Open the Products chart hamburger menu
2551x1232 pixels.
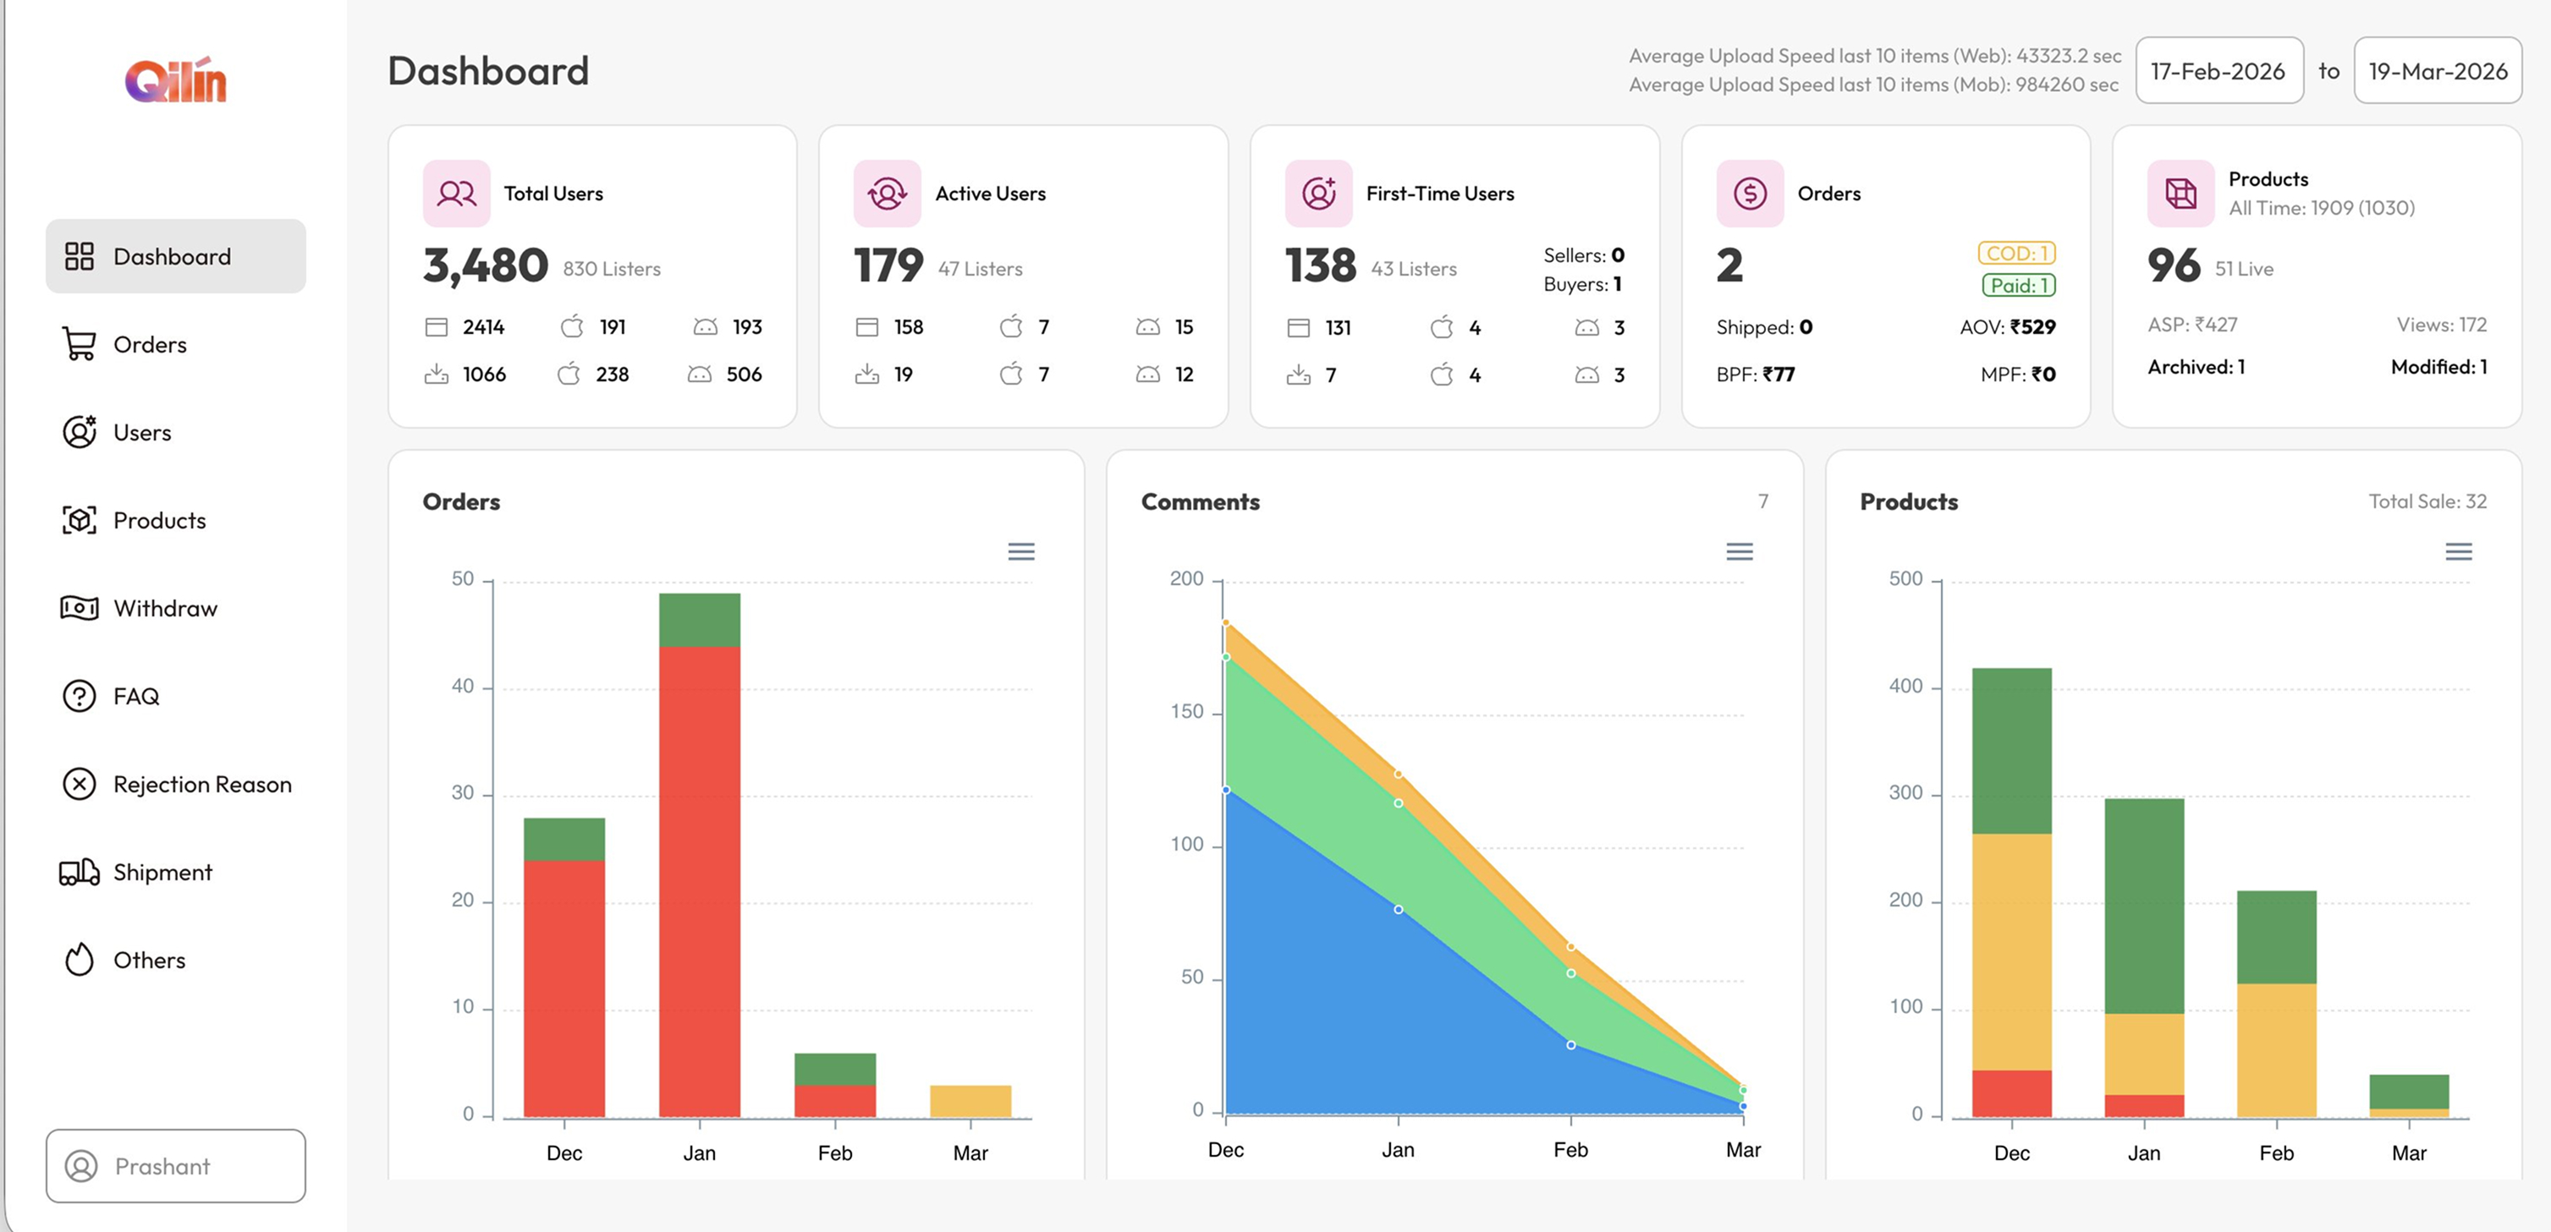[2459, 551]
